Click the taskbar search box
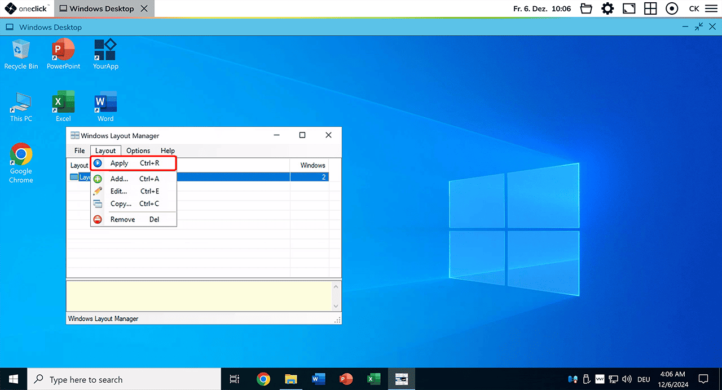The height and width of the screenshot is (390, 722). (124, 379)
